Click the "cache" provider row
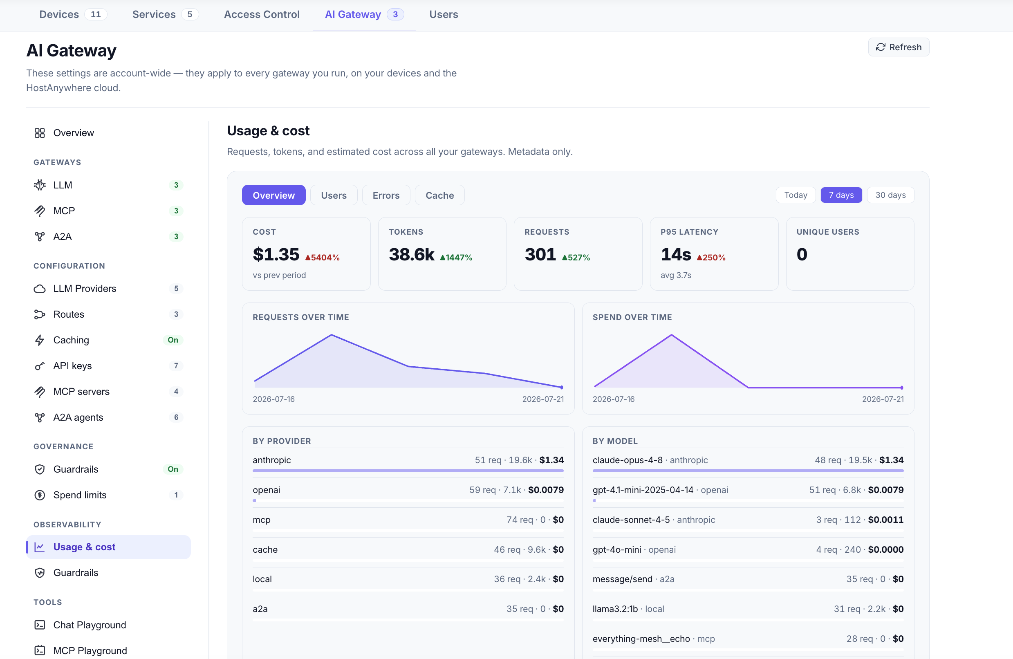 [408, 552]
